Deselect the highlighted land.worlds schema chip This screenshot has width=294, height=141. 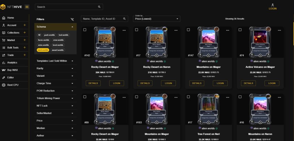(43, 50)
